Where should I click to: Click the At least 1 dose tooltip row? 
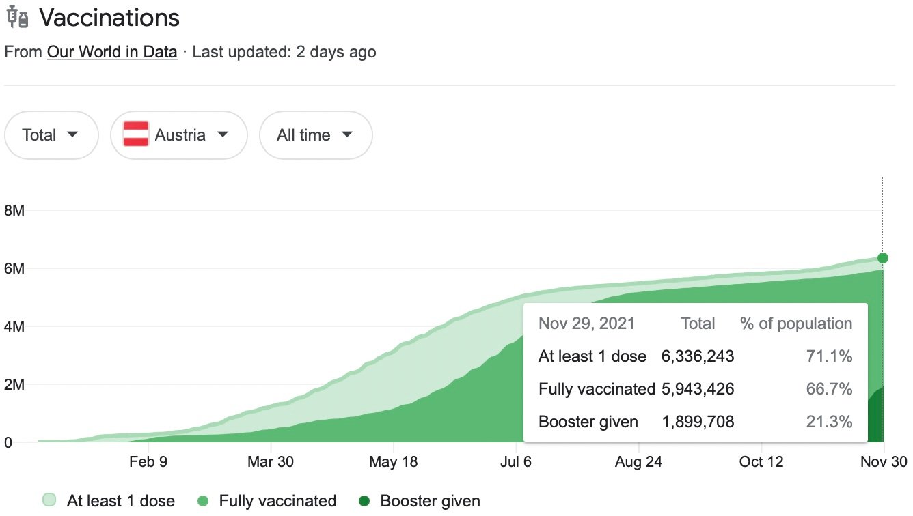point(695,356)
